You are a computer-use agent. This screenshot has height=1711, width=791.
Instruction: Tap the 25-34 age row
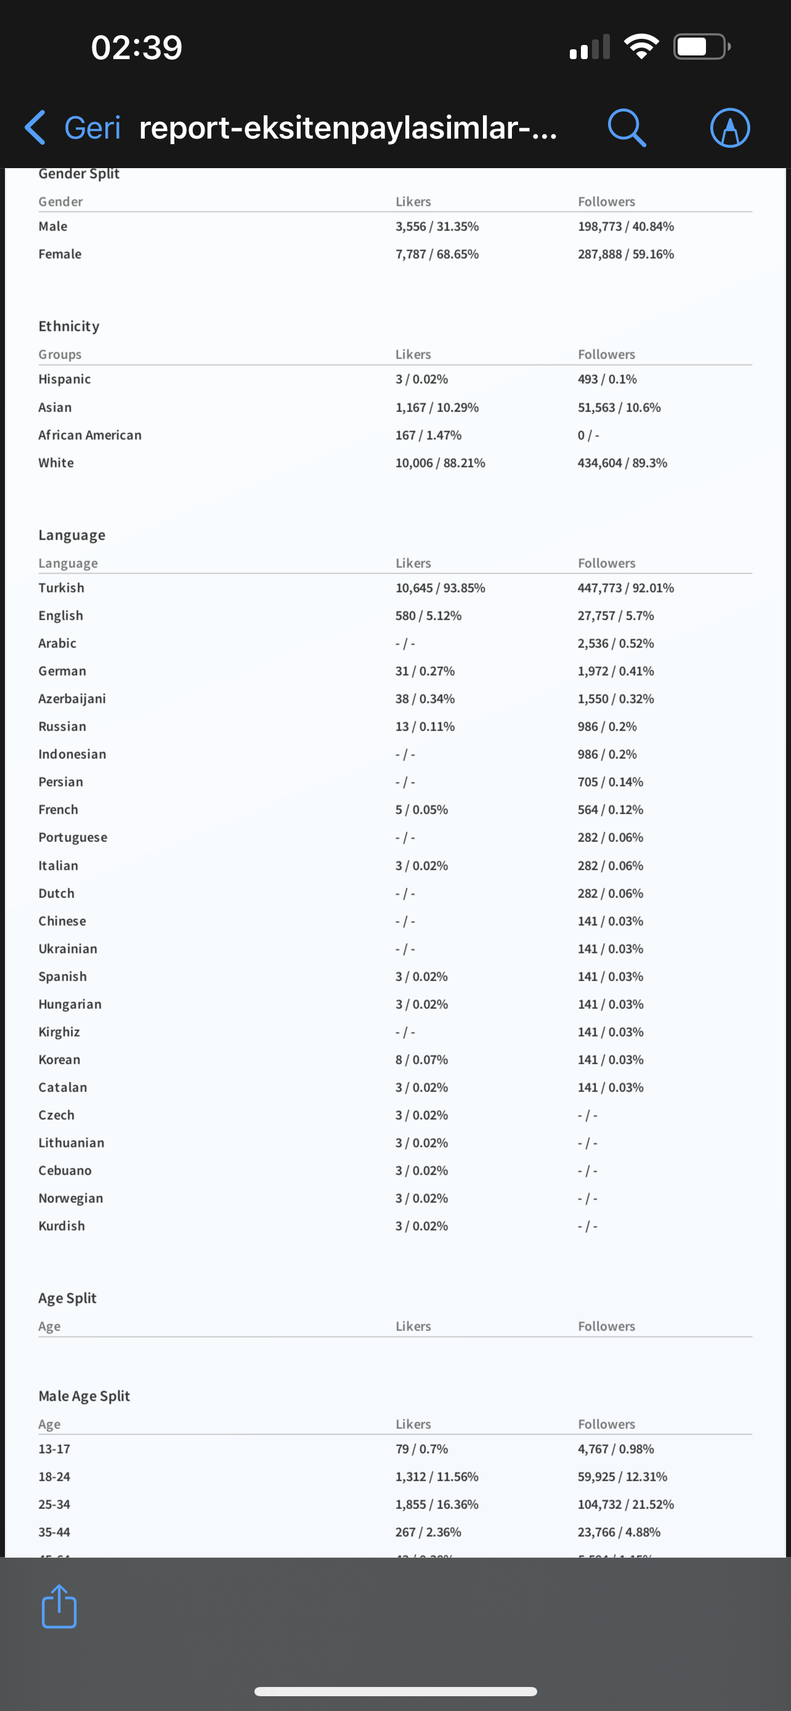pos(395,1505)
